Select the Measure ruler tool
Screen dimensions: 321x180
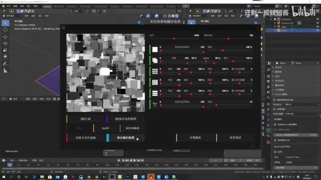click(x=5, y=71)
